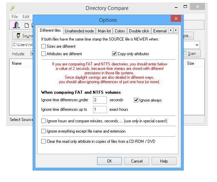Click the Directory Compare app icon in title bar
Viewport: 217px width, 182px height.
[13, 8]
